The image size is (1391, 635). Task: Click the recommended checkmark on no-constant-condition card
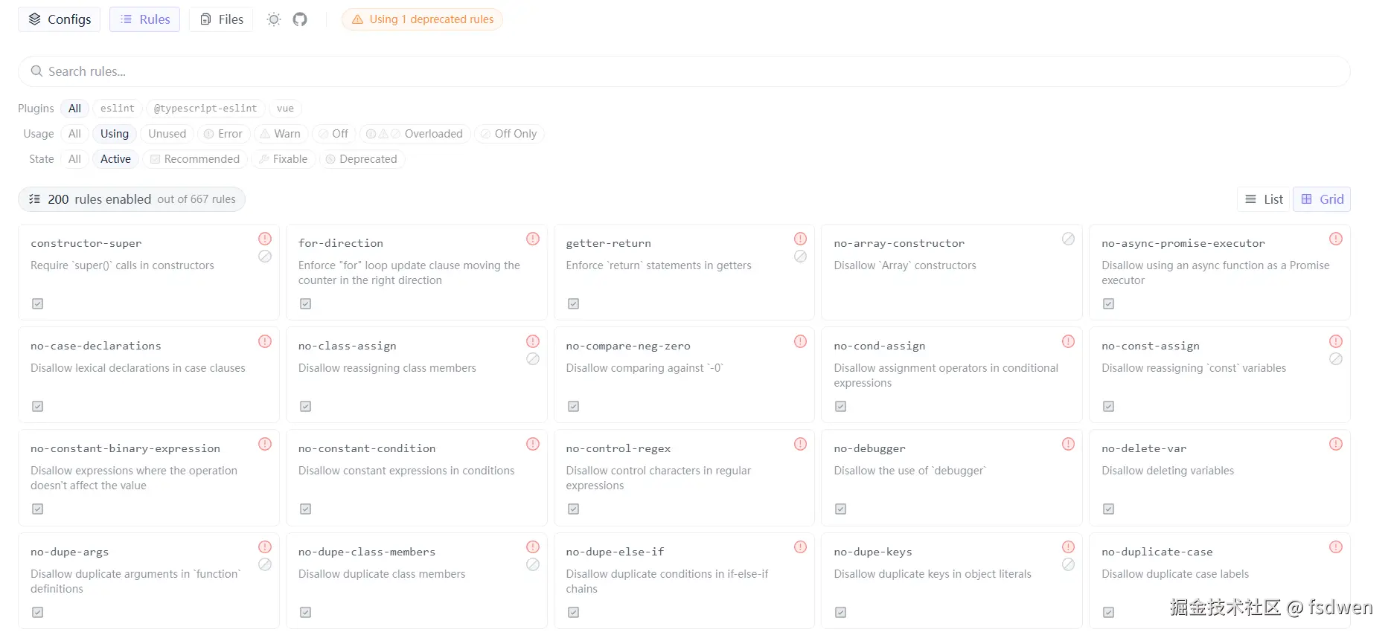pos(305,509)
